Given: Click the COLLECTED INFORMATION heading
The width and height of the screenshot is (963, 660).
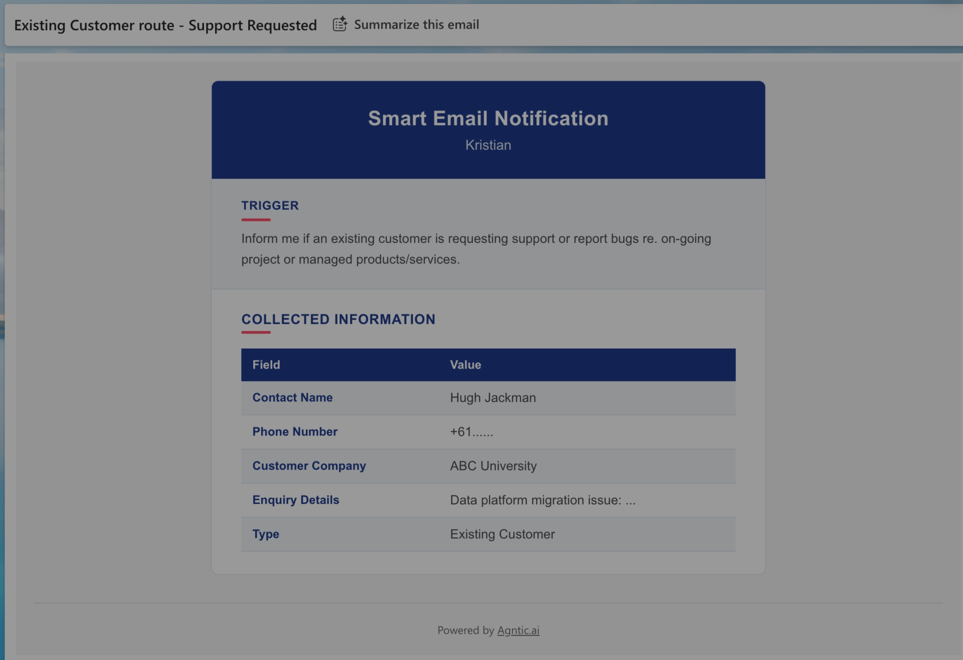Looking at the screenshot, I should (339, 319).
